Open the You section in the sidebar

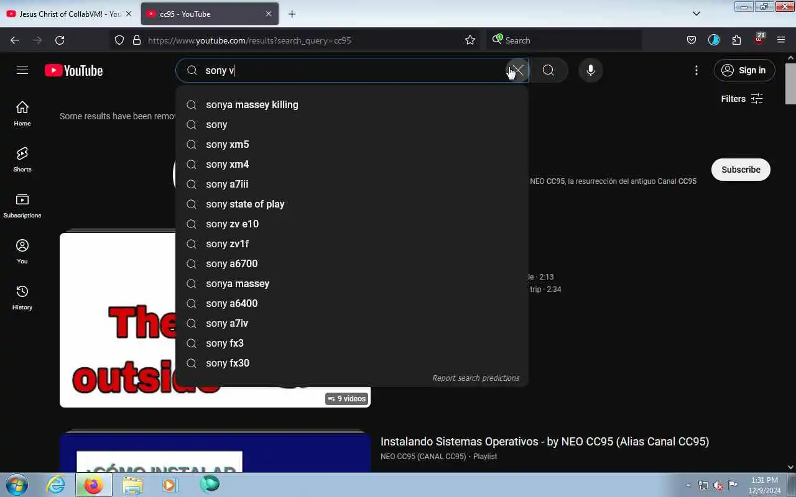click(22, 251)
